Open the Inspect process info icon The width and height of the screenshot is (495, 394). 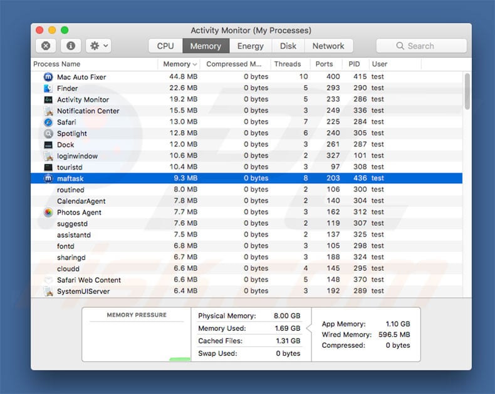point(71,46)
